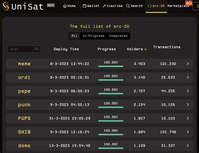
Task: Expand the ordi row chevron
Action: click(188, 78)
